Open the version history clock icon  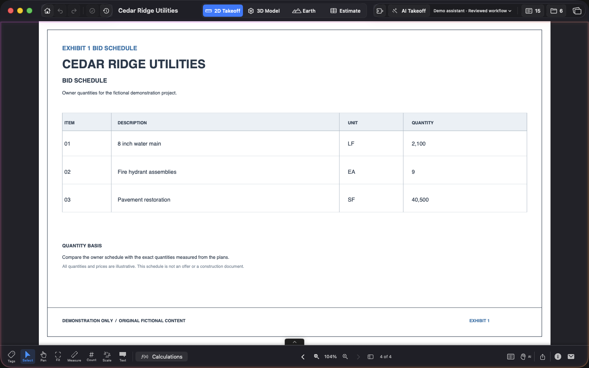tap(106, 11)
